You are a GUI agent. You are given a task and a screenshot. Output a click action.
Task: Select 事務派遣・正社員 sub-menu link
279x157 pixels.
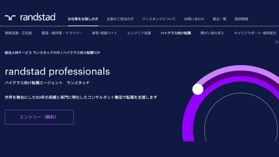[x=18, y=33]
